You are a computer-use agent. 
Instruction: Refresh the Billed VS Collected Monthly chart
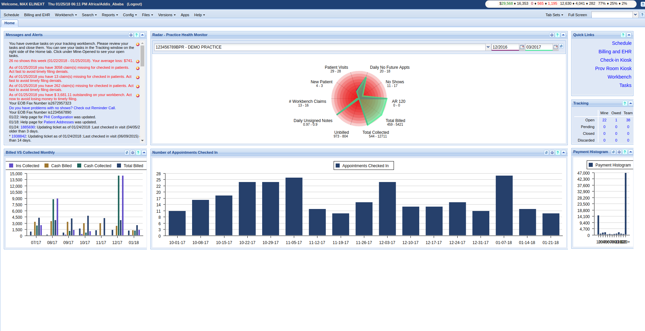[x=127, y=153]
